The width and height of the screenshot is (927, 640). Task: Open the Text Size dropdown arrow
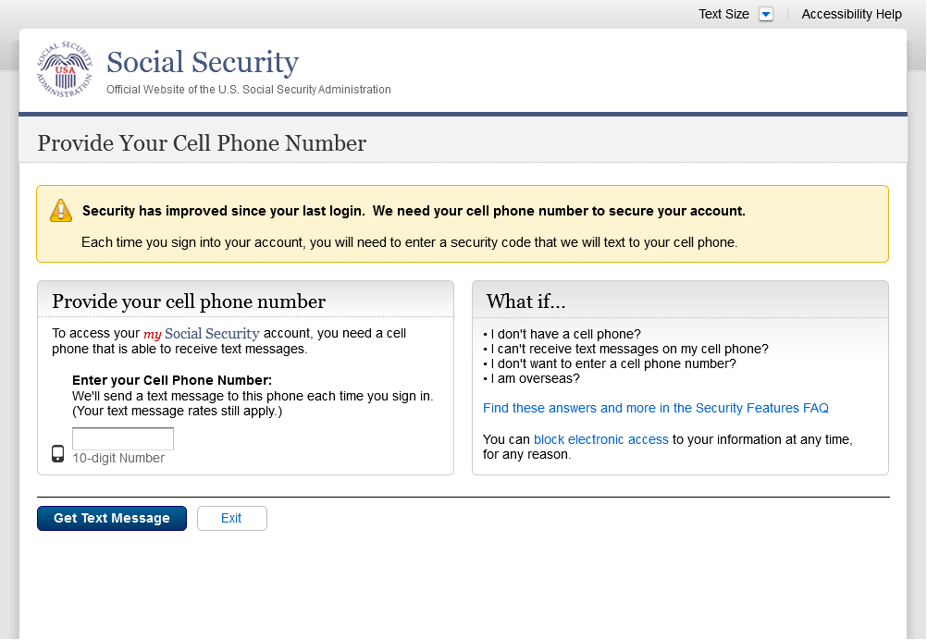tap(765, 14)
